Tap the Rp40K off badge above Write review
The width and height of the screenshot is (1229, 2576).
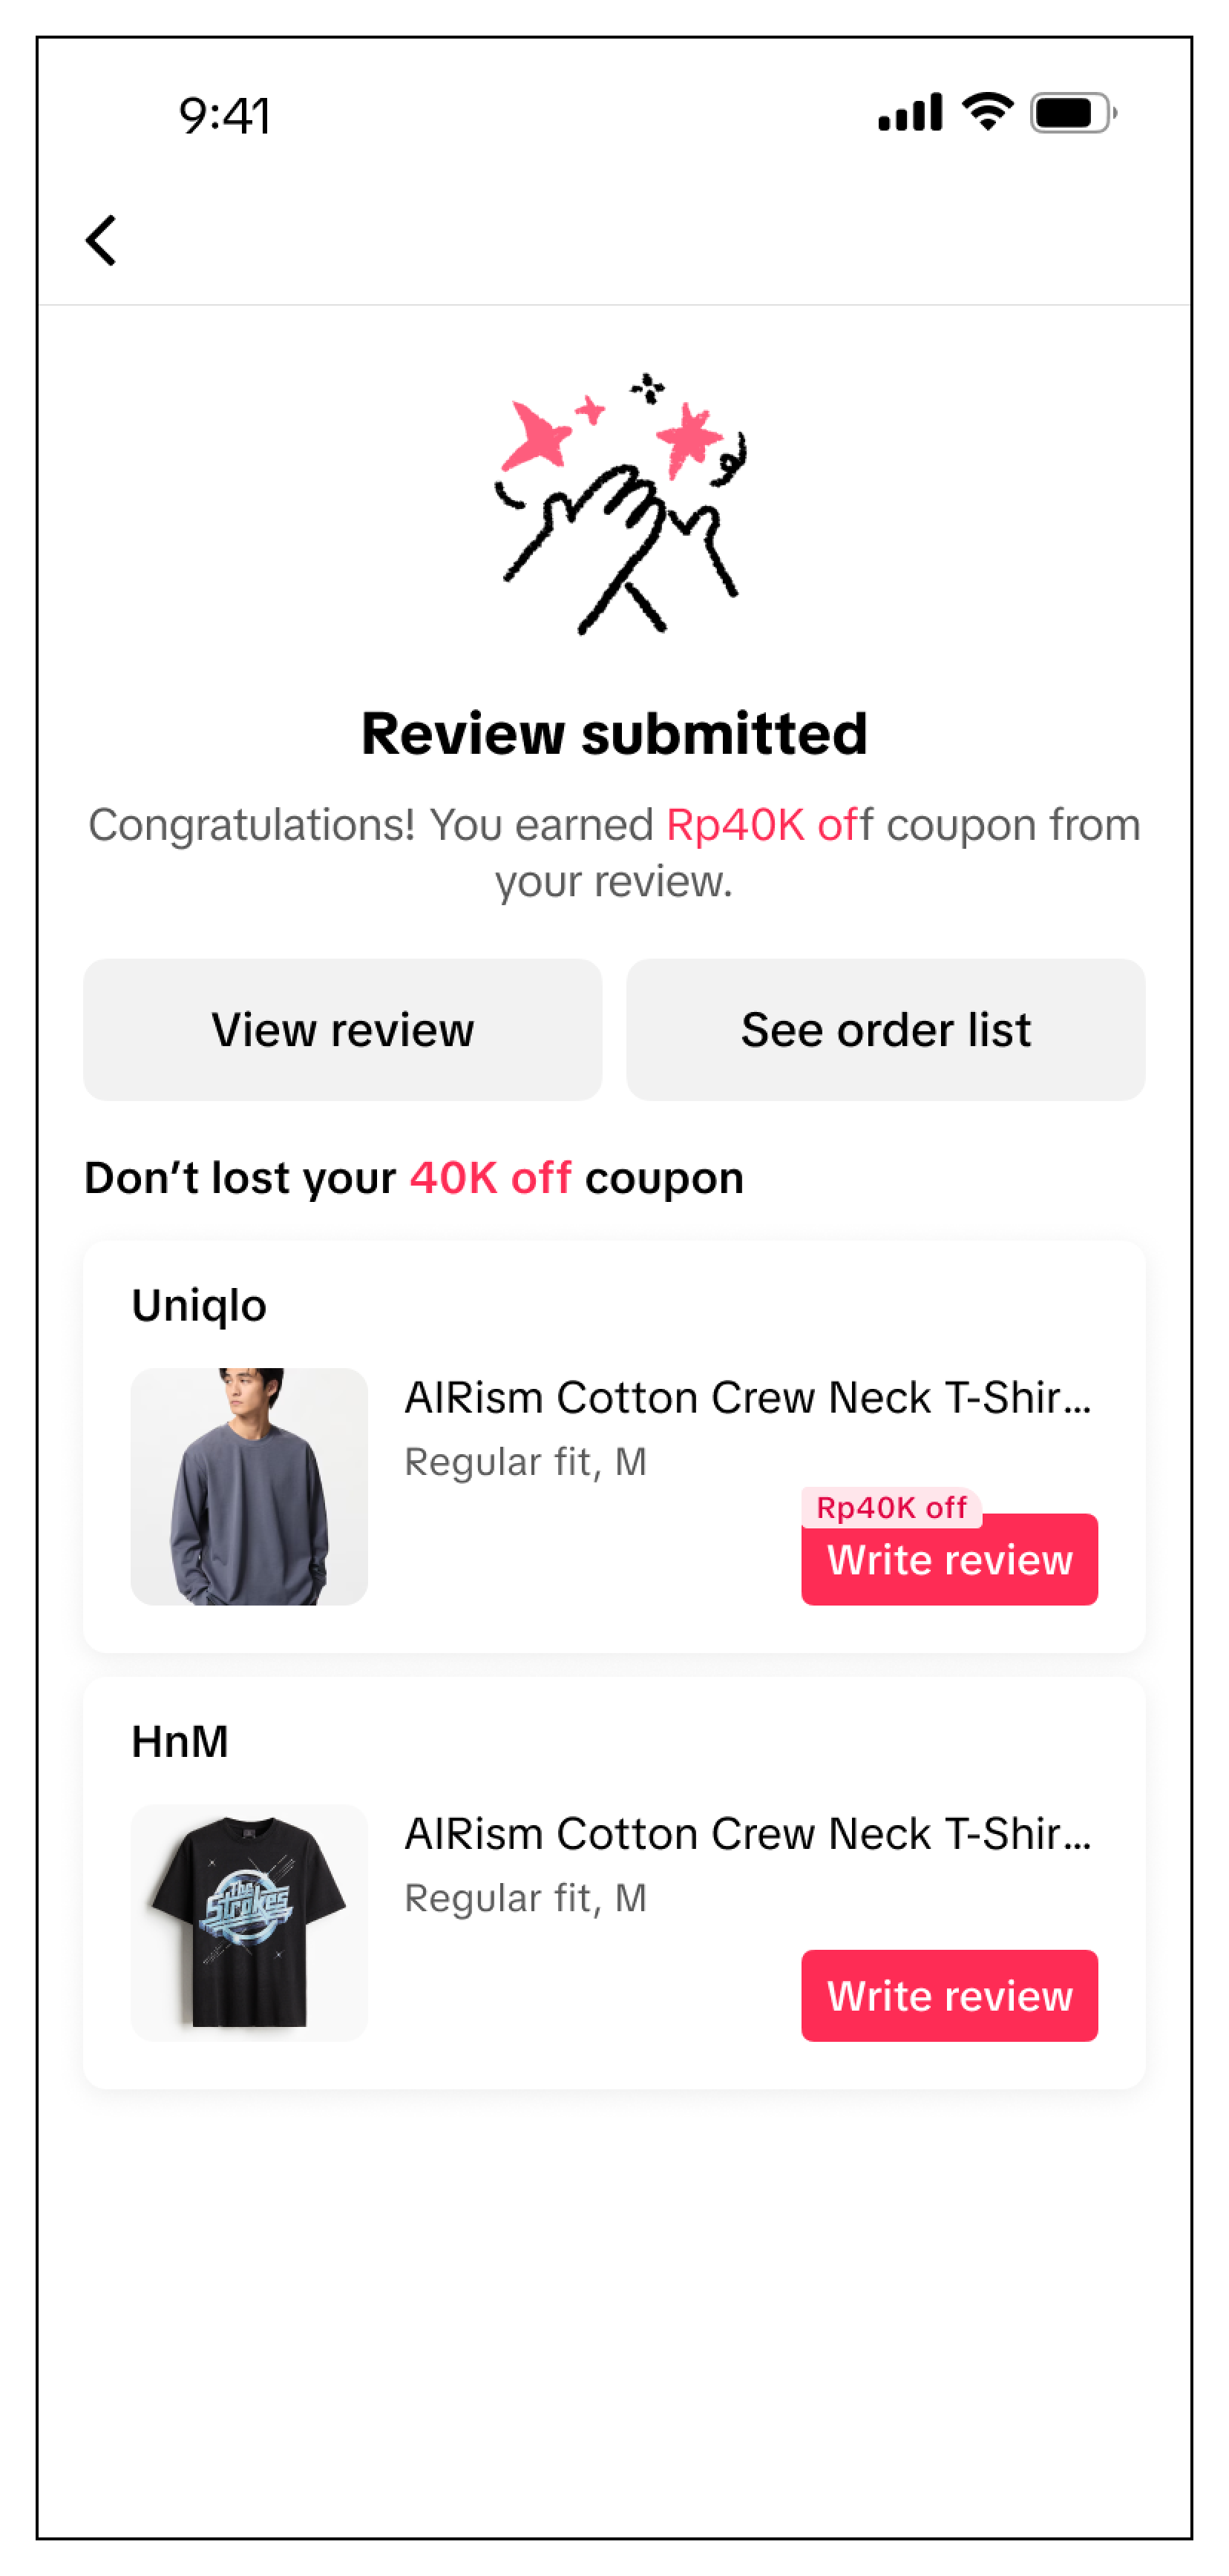(x=890, y=1507)
